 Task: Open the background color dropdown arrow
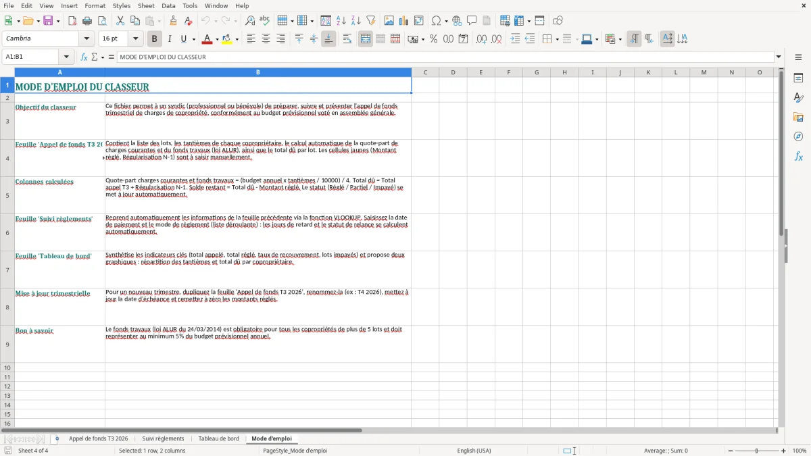[237, 39]
